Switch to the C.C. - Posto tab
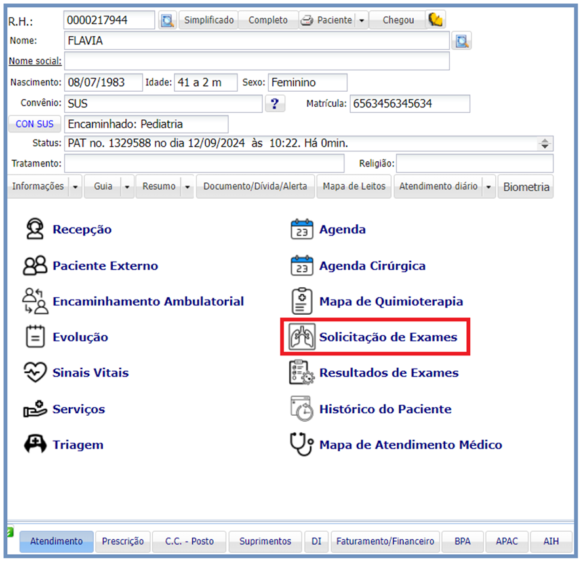This screenshot has width=583, height=564. pos(190,541)
